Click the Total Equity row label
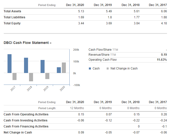The height and width of the screenshot is (138, 171). 12,23
